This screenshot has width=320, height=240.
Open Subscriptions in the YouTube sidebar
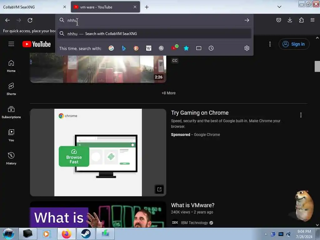pos(11,112)
